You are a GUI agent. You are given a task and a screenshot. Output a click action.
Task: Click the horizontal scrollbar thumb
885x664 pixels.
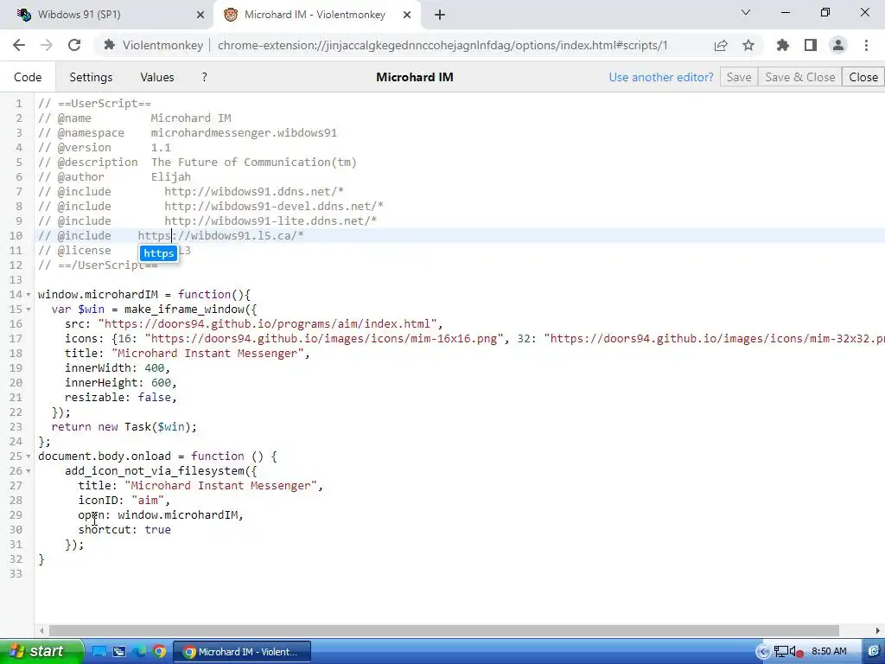pyautogui.click(x=443, y=630)
